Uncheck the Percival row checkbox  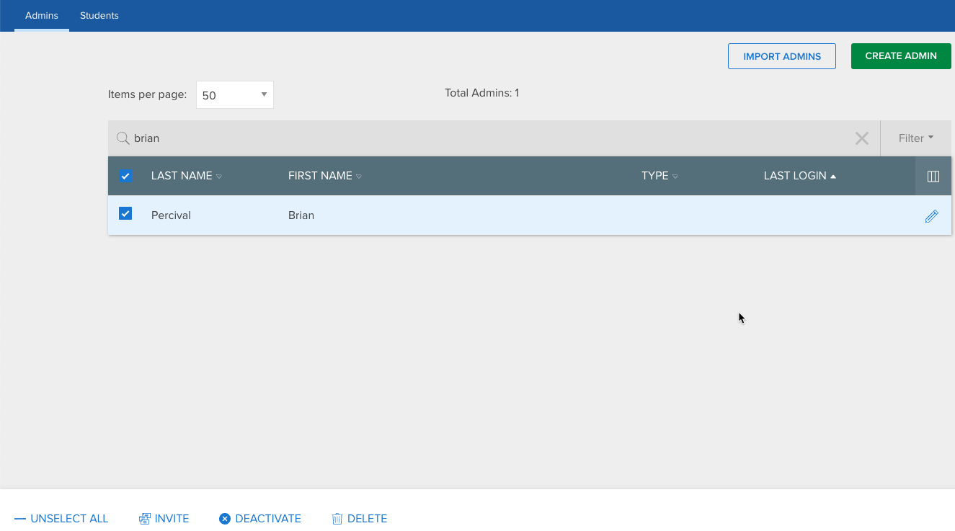pos(125,213)
